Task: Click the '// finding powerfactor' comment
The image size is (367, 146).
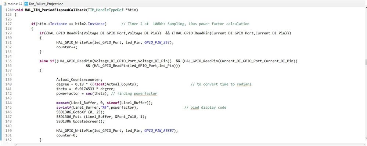Action: click(x=134, y=94)
